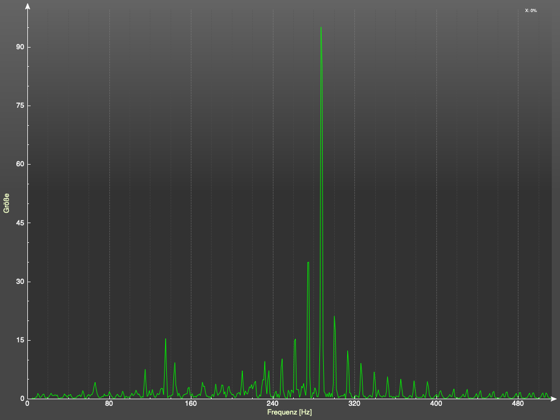Click the 45 label on the magnitude axis
The height and width of the screenshot is (420, 560).
tap(20, 223)
